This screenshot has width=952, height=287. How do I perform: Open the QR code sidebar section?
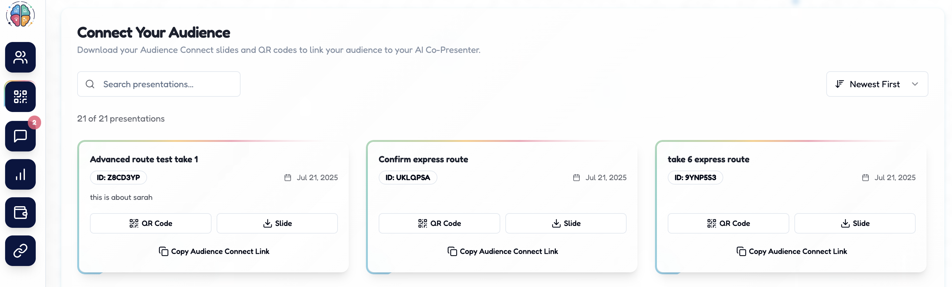click(x=20, y=96)
